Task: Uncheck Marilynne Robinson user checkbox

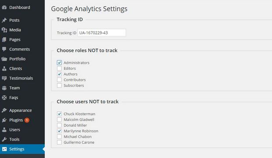Action: [x=59, y=131]
